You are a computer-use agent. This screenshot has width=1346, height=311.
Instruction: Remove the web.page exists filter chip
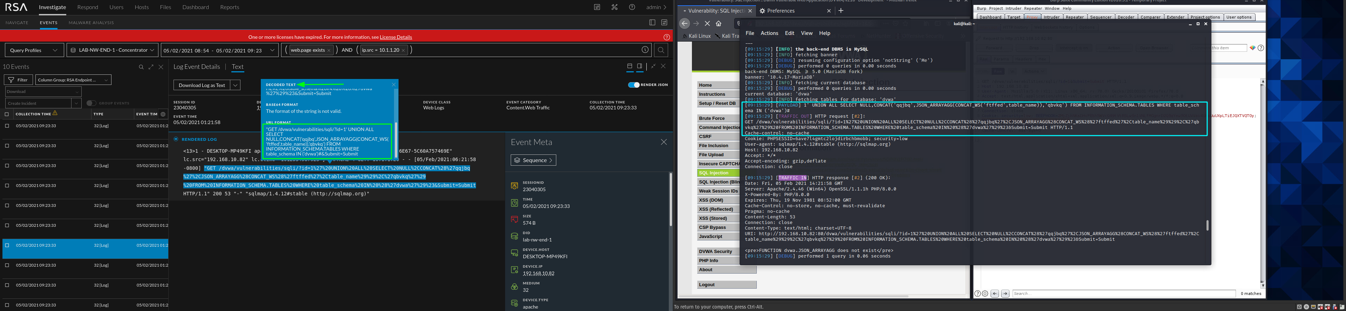(329, 50)
